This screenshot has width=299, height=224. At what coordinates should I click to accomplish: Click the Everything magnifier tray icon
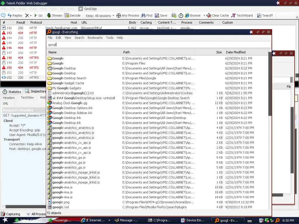[x=277, y=220]
